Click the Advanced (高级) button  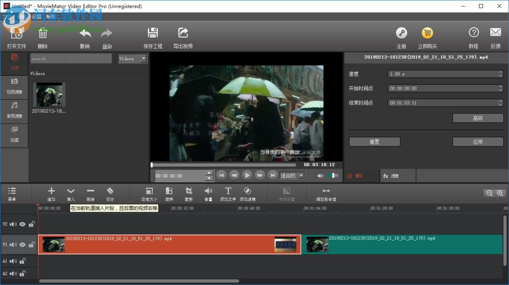pos(478,118)
